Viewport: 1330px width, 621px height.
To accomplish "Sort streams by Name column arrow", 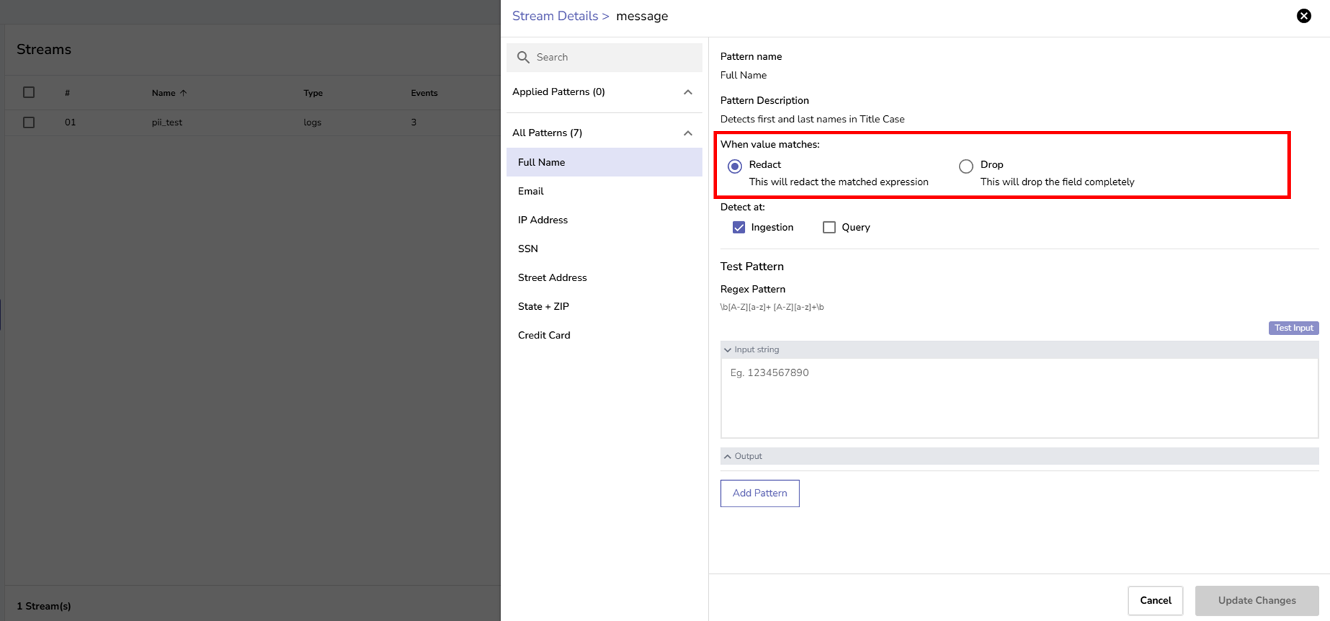I will 184,93.
